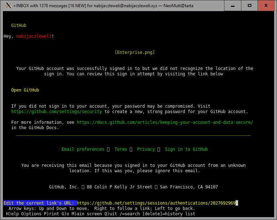Click the X11 icon in title bar

(8, 6)
